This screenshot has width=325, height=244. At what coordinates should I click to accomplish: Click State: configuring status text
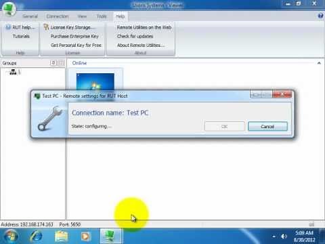pyautogui.click(x=91, y=126)
